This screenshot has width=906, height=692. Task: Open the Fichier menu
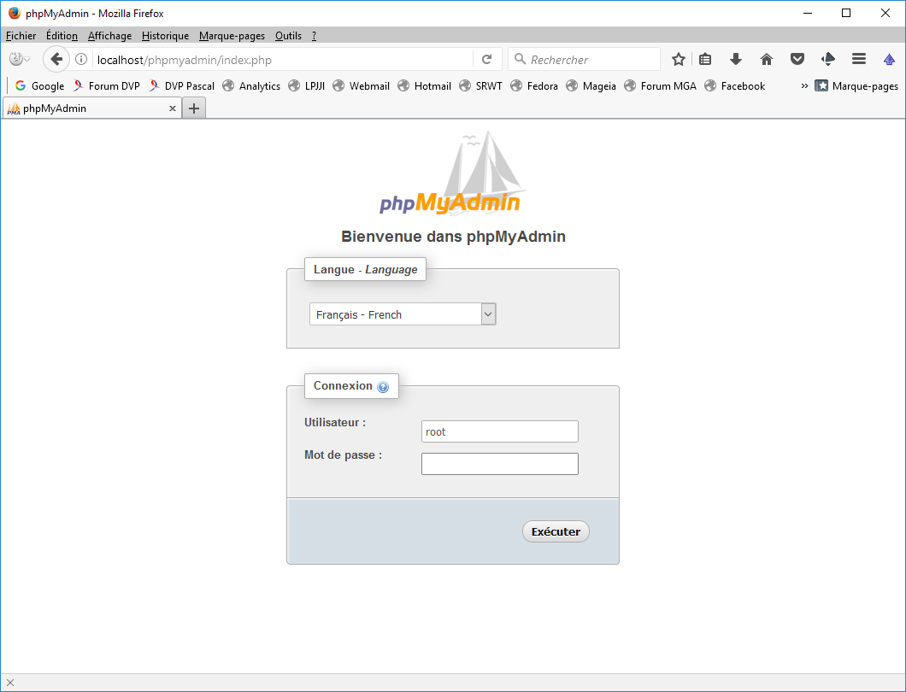click(x=21, y=36)
